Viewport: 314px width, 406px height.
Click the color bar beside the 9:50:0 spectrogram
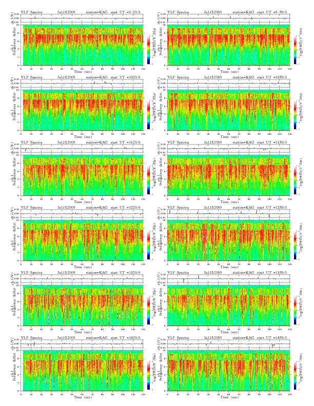click(x=296, y=50)
